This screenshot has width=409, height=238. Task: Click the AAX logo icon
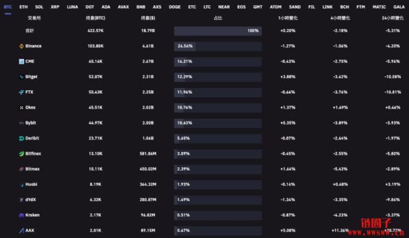coord(22,230)
